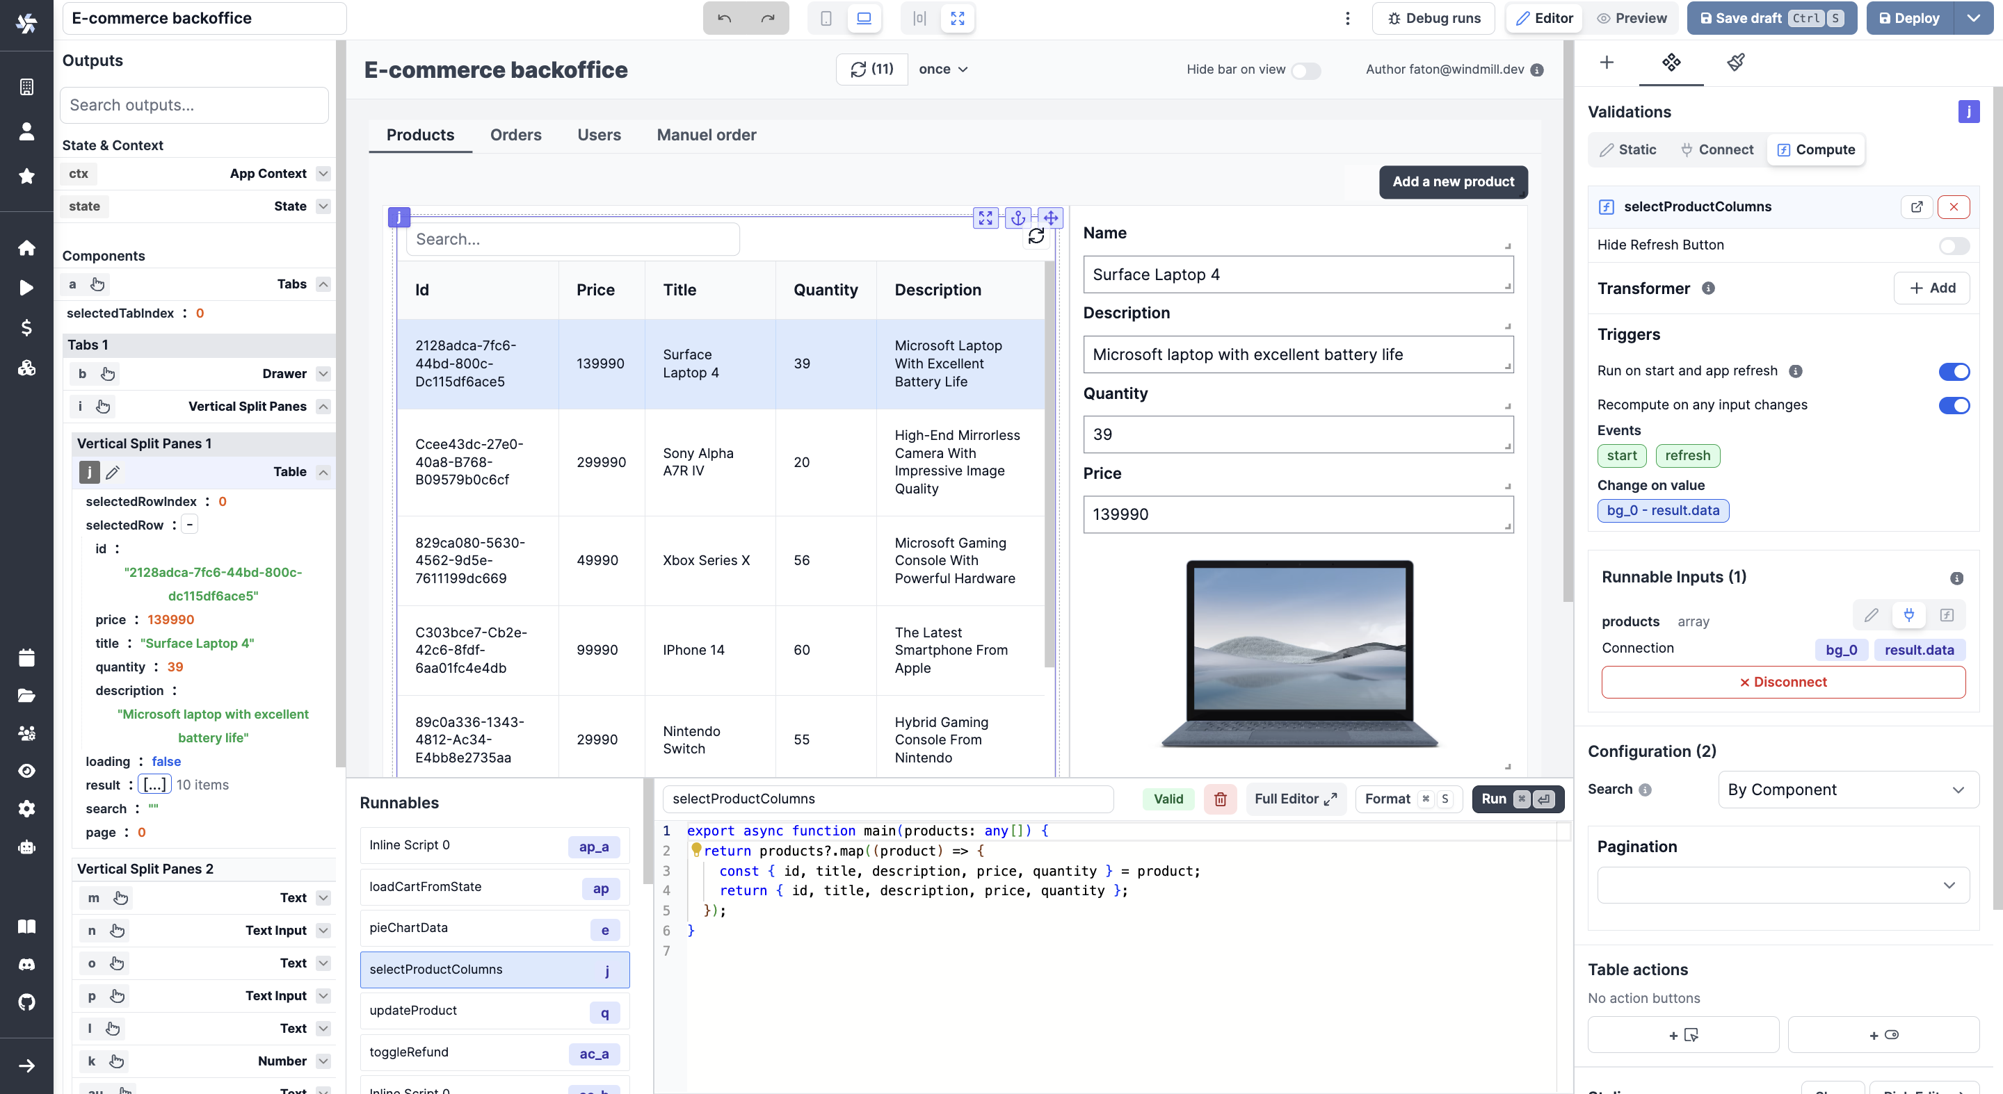The height and width of the screenshot is (1094, 2003).
Task: Click the delete runnable trash icon
Action: [1218, 799]
